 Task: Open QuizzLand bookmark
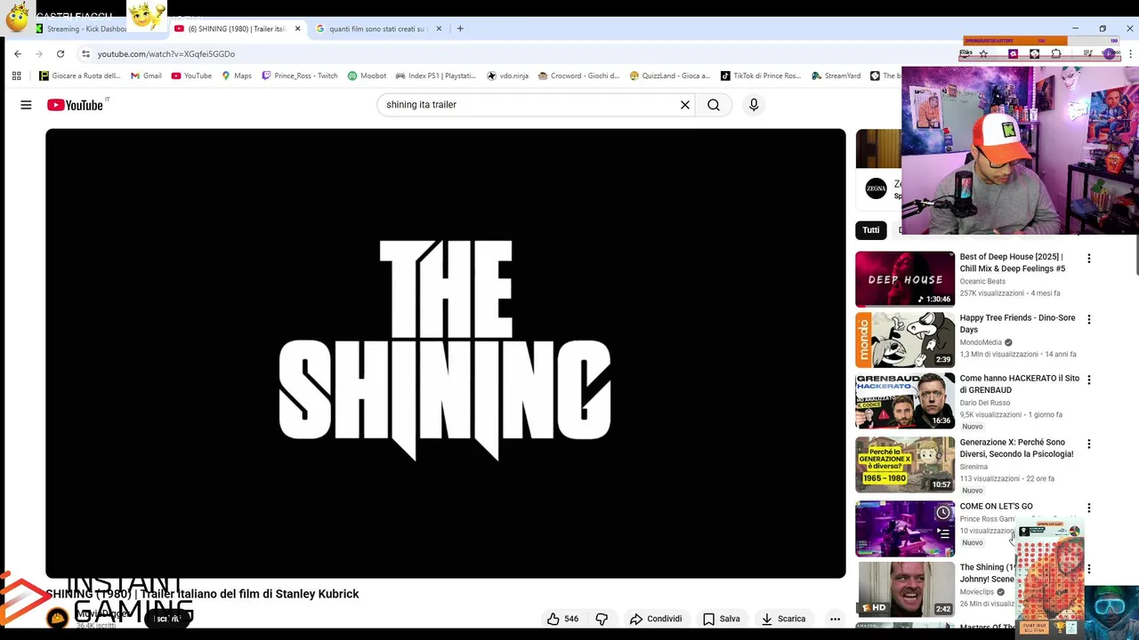pos(670,76)
